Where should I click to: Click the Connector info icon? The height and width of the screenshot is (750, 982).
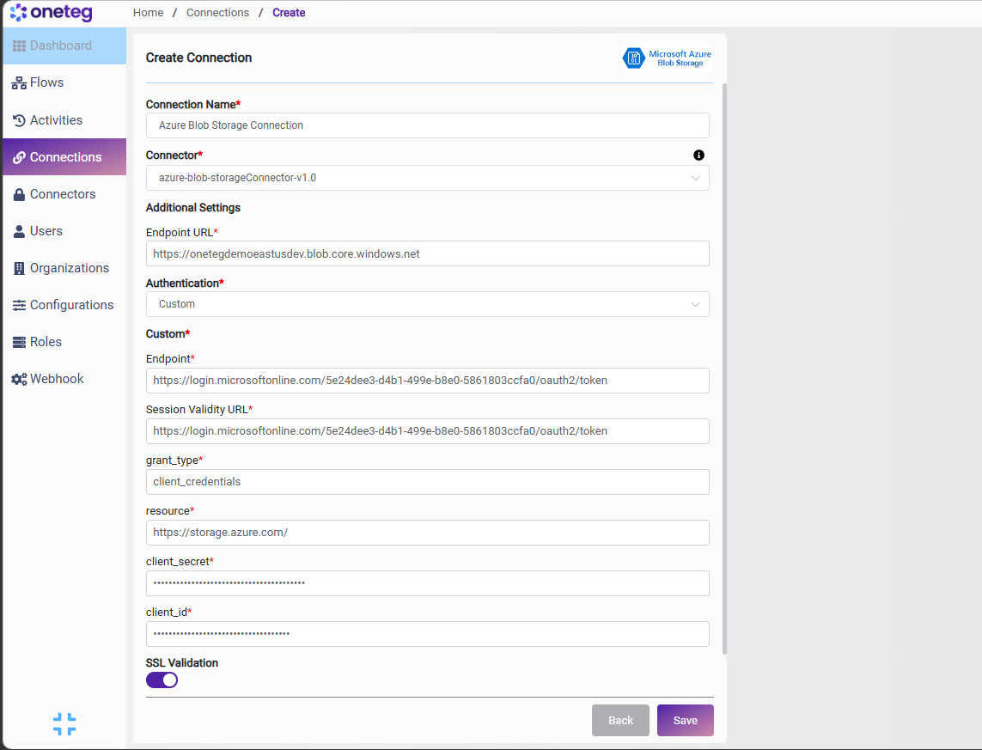[699, 155]
